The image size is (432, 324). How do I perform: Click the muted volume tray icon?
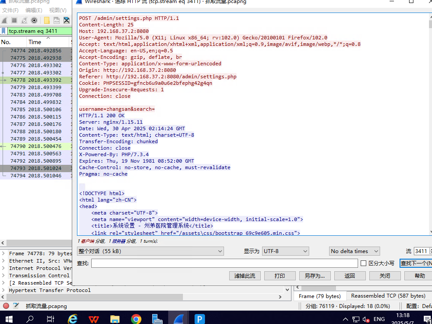pyautogui.click(x=366, y=319)
